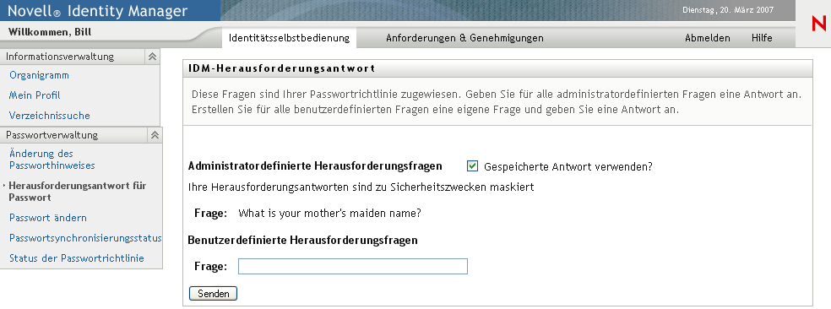Viewport: 831px width, 309px height.
Task: Click the Willkommen, Bill greeting
Action: click(x=50, y=32)
